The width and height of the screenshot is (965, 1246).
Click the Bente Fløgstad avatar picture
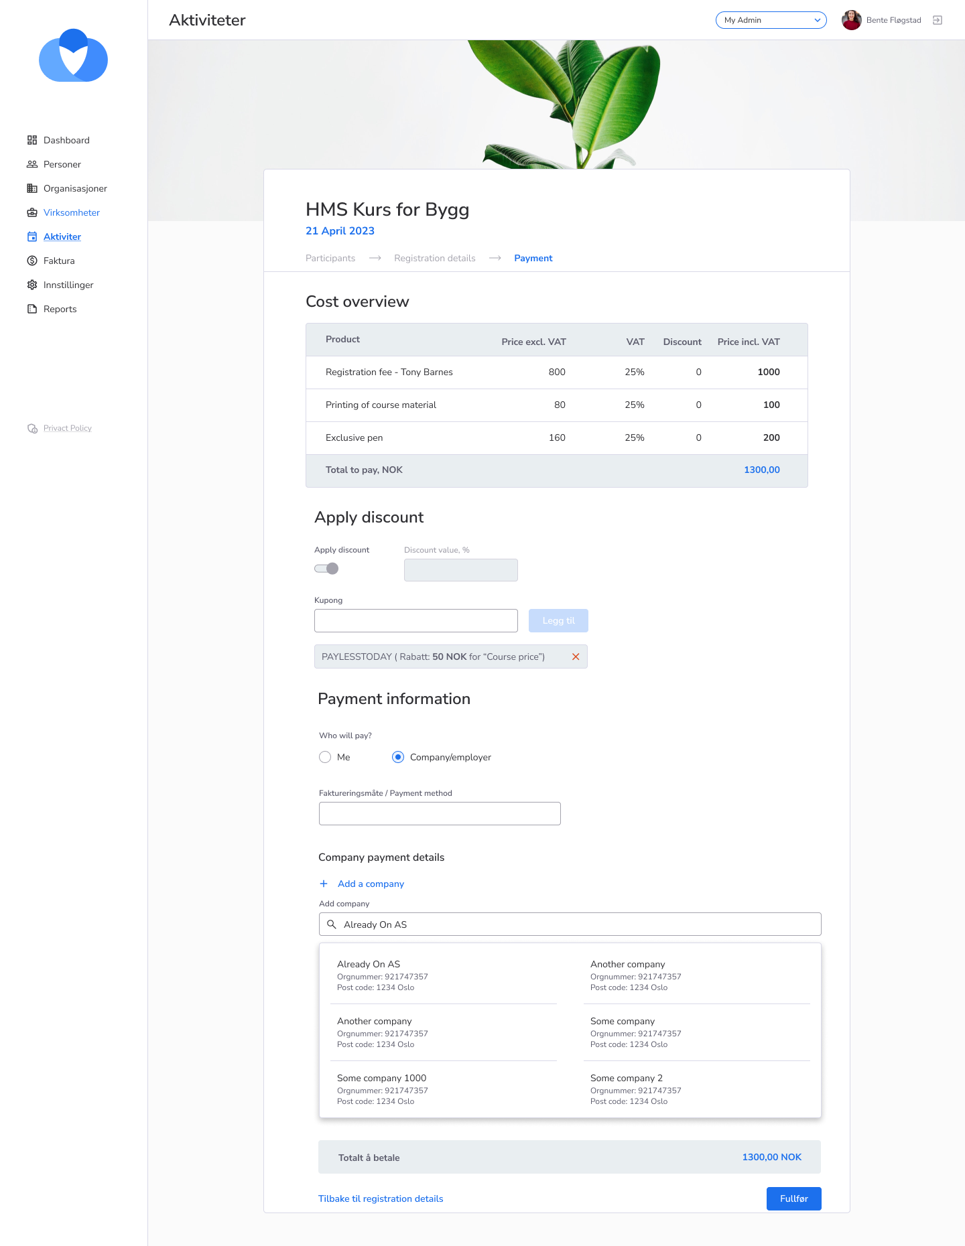852,20
